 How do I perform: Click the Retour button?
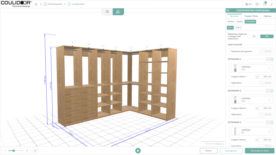coord(209,151)
